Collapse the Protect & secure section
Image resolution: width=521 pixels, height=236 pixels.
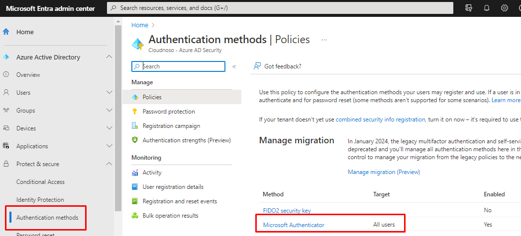[x=109, y=164]
